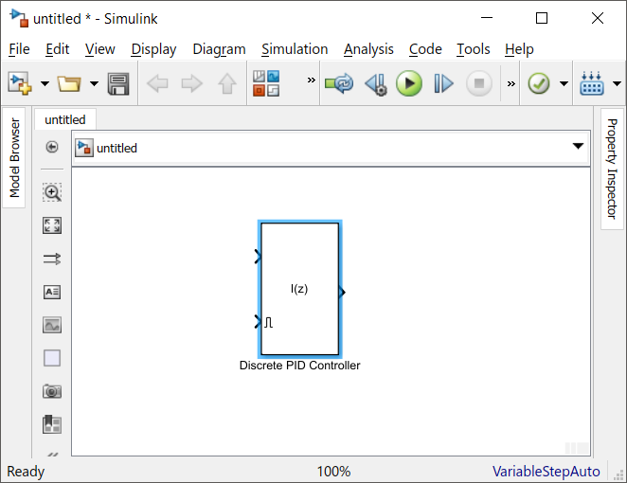Screen dimensions: 627x483
Task: Run the simulation with the green Play button
Action: (409, 83)
